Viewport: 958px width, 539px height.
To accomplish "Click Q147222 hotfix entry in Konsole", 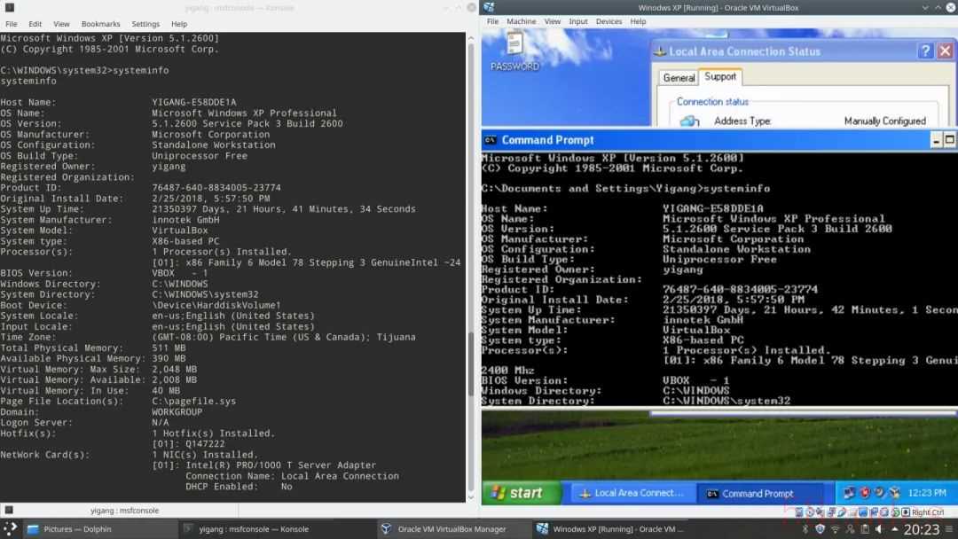I will point(205,444).
